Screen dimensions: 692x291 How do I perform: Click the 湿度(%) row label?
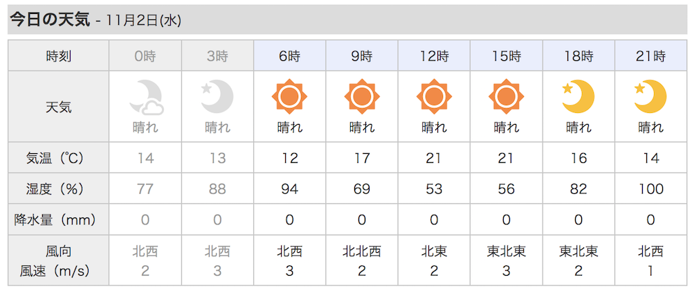click(x=58, y=189)
